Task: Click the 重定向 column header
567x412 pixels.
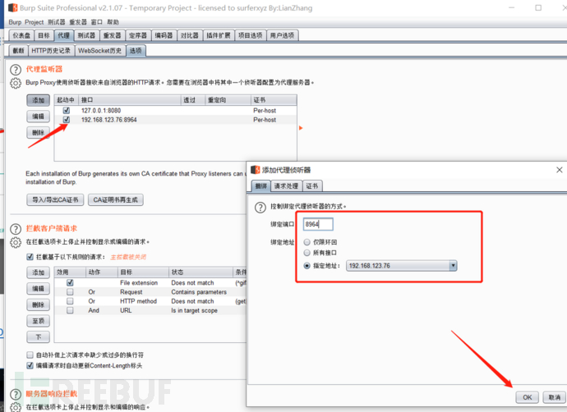Action: click(228, 100)
